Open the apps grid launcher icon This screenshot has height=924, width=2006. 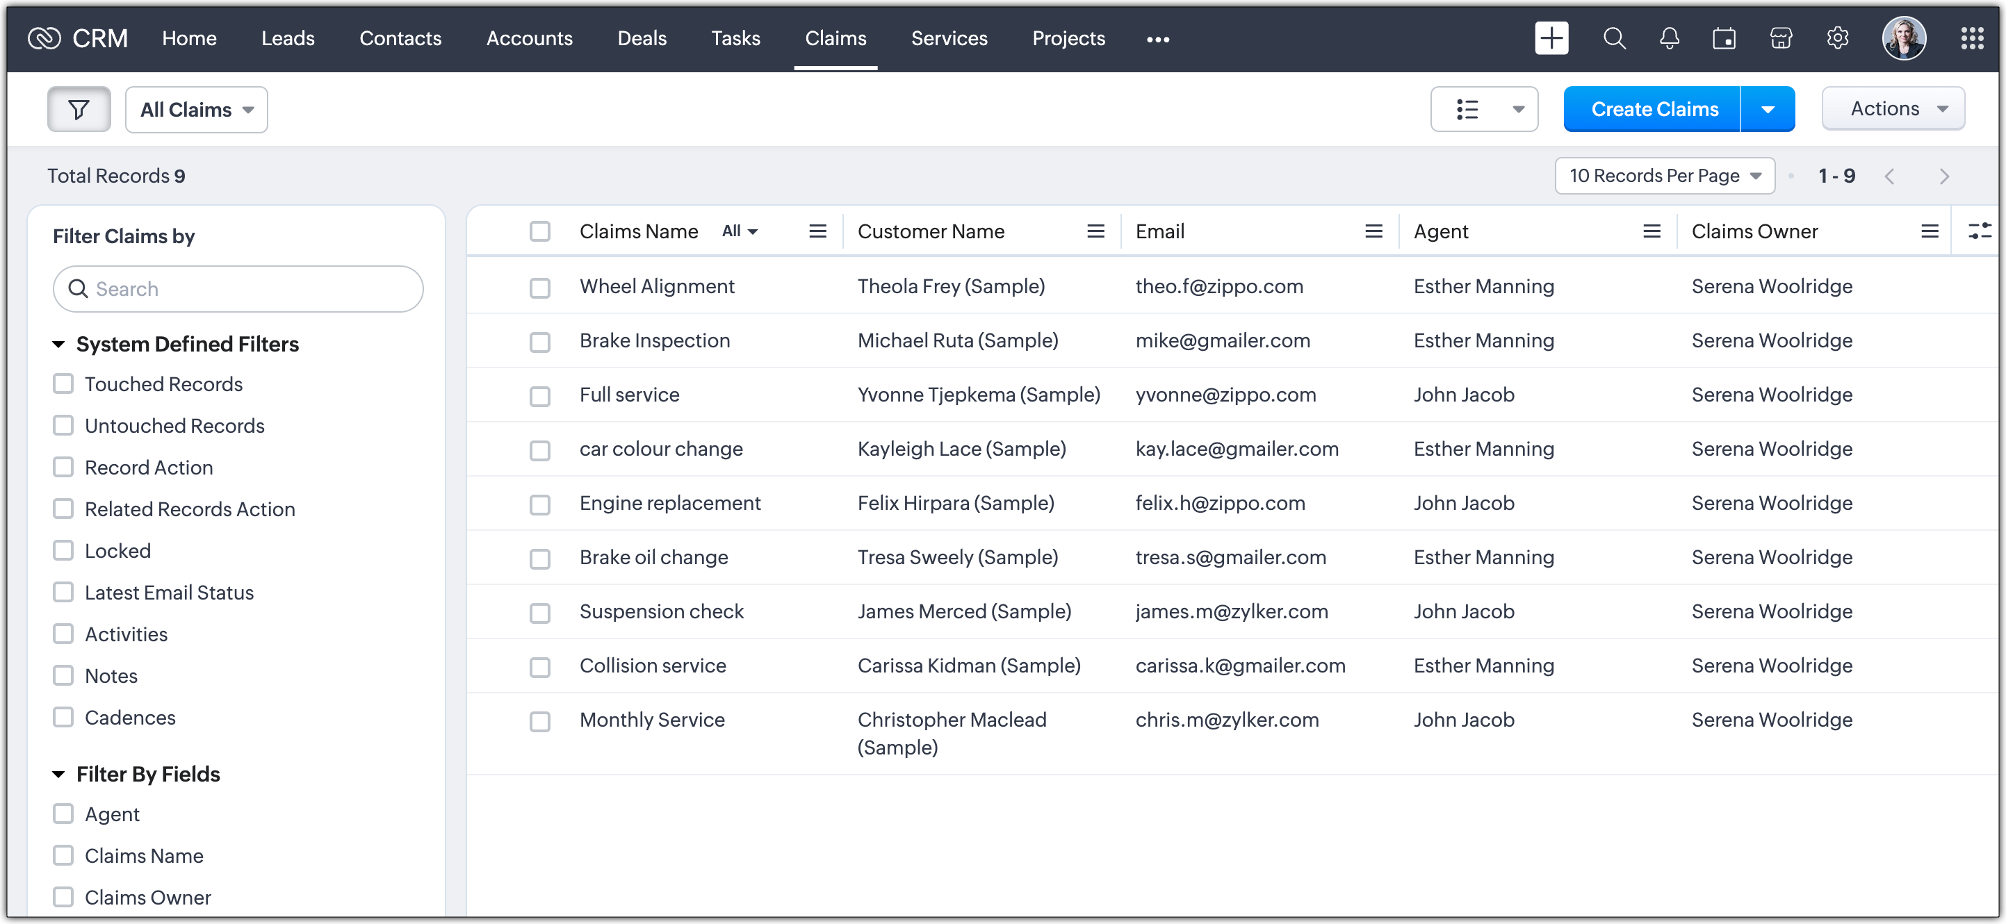(1972, 38)
